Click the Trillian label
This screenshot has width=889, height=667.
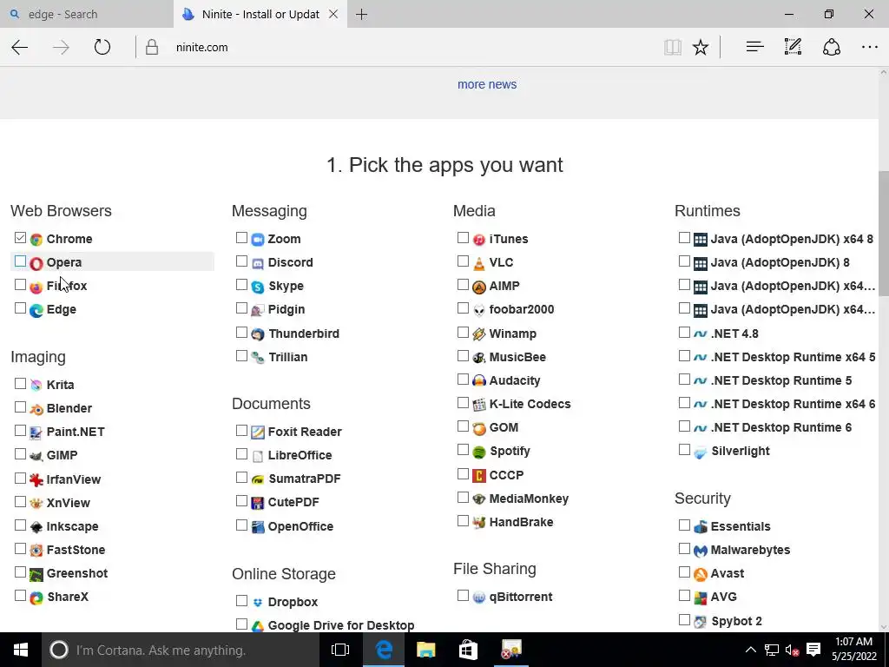288,357
